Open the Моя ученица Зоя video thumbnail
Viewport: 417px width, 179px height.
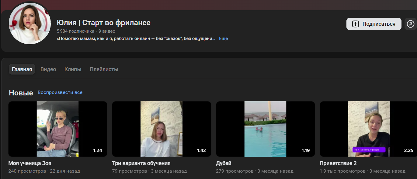pyautogui.click(x=58, y=129)
